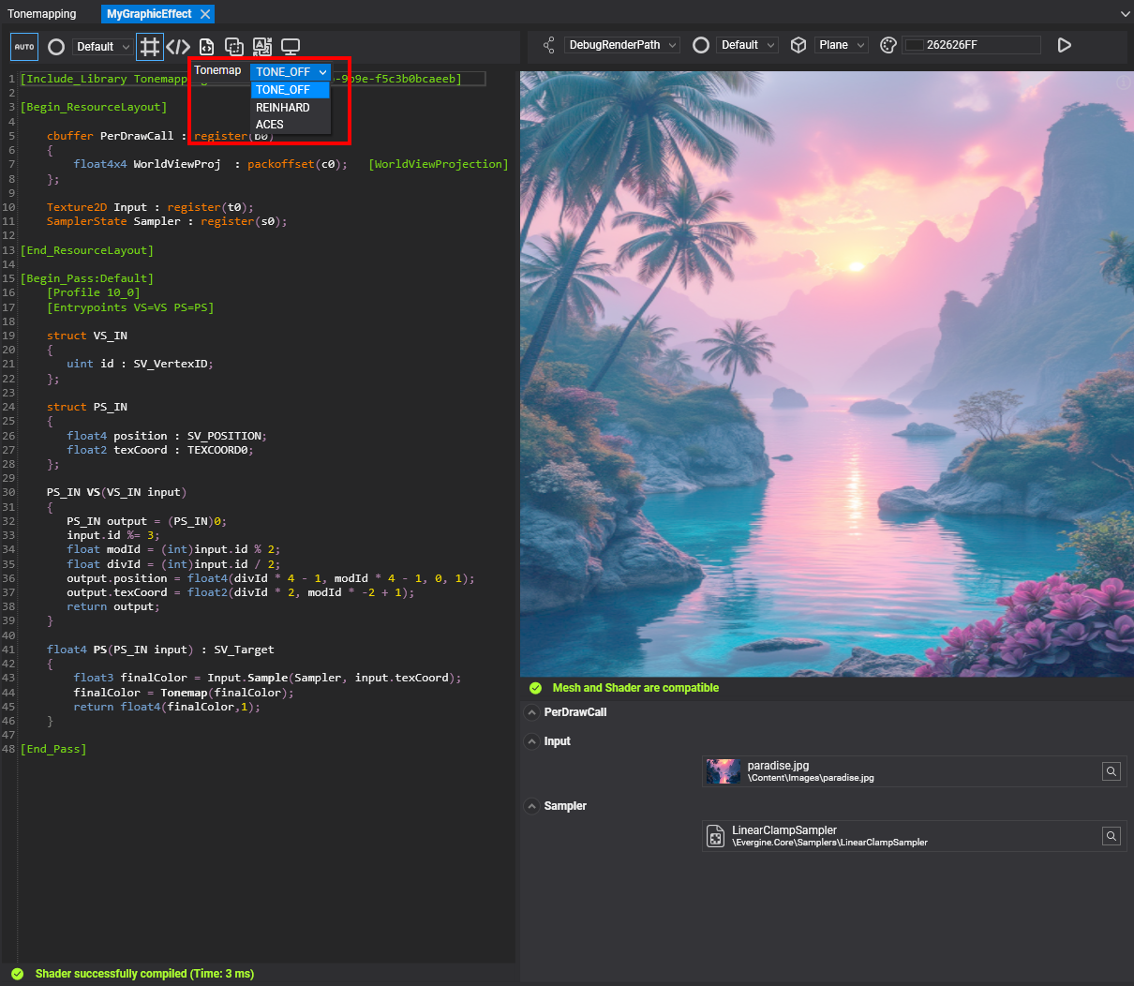Toggle the hash directives button in toolbar
This screenshot has width=1134, height=986.
pos(149,47)
